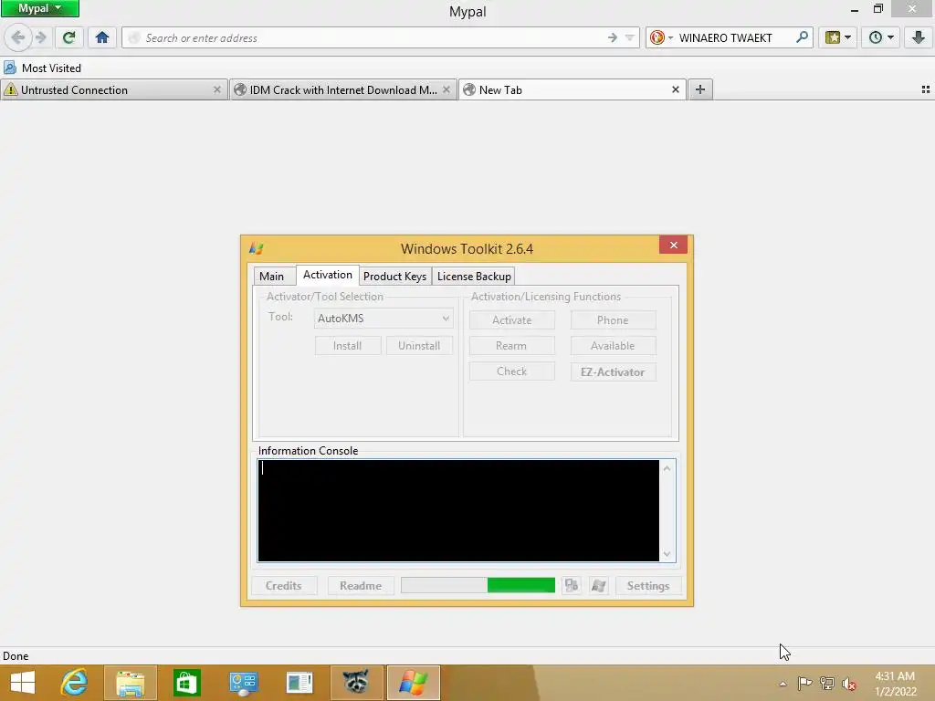935x701 pixels.
Task: Open the Control Panel taskbar icon
Action: click(243, 683)
